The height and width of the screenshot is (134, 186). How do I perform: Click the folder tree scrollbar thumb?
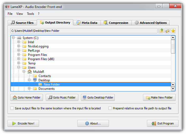(173, 47)
